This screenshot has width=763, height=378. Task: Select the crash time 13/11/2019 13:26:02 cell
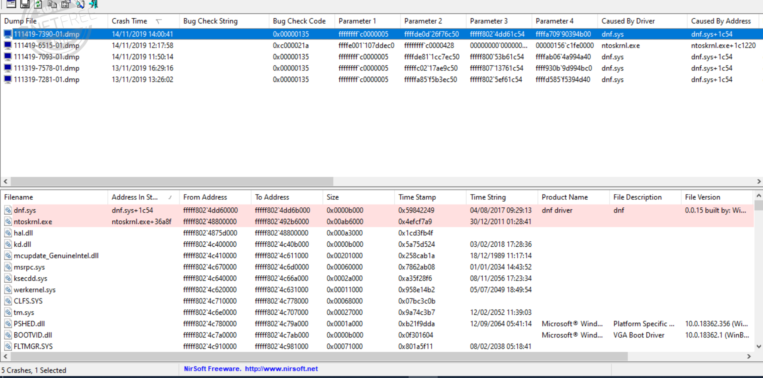[143, 79]
